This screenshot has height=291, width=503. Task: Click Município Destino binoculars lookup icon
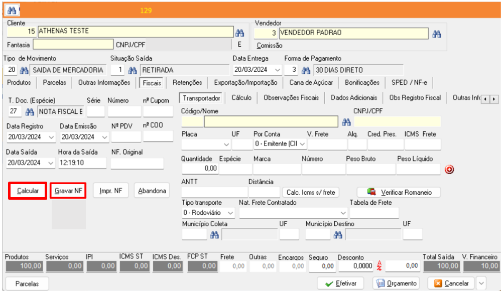tap(338, 234)
